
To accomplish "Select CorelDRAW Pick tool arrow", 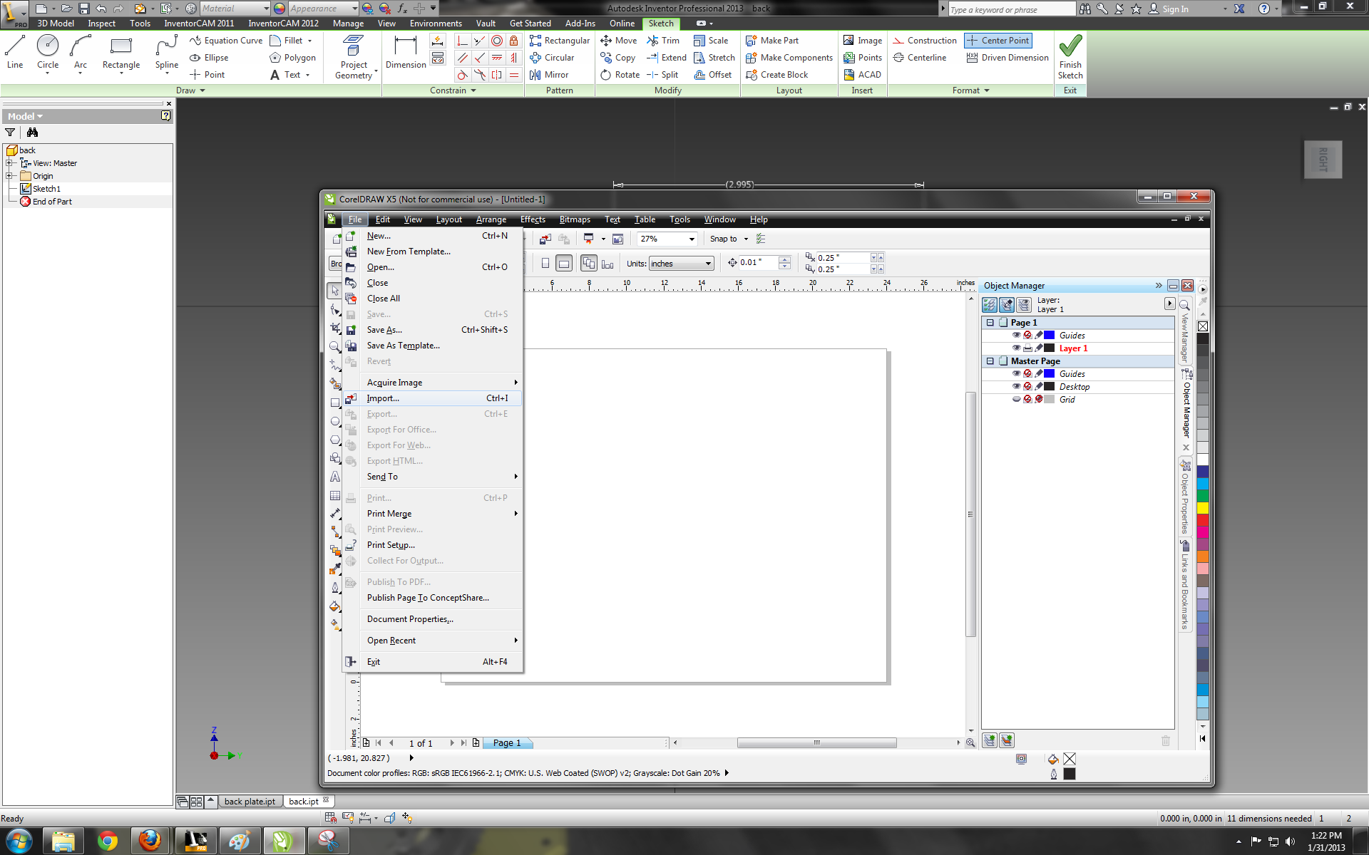I will click(x=335, y=291).
